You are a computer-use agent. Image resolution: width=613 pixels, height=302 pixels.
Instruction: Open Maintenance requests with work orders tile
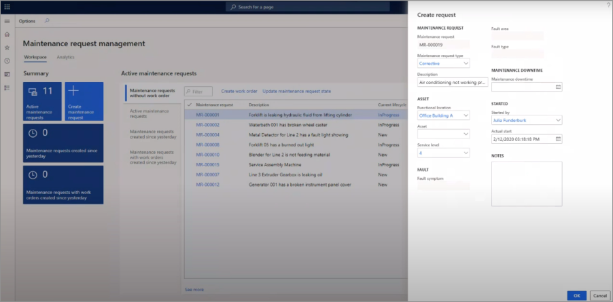[x=63, y=185]
